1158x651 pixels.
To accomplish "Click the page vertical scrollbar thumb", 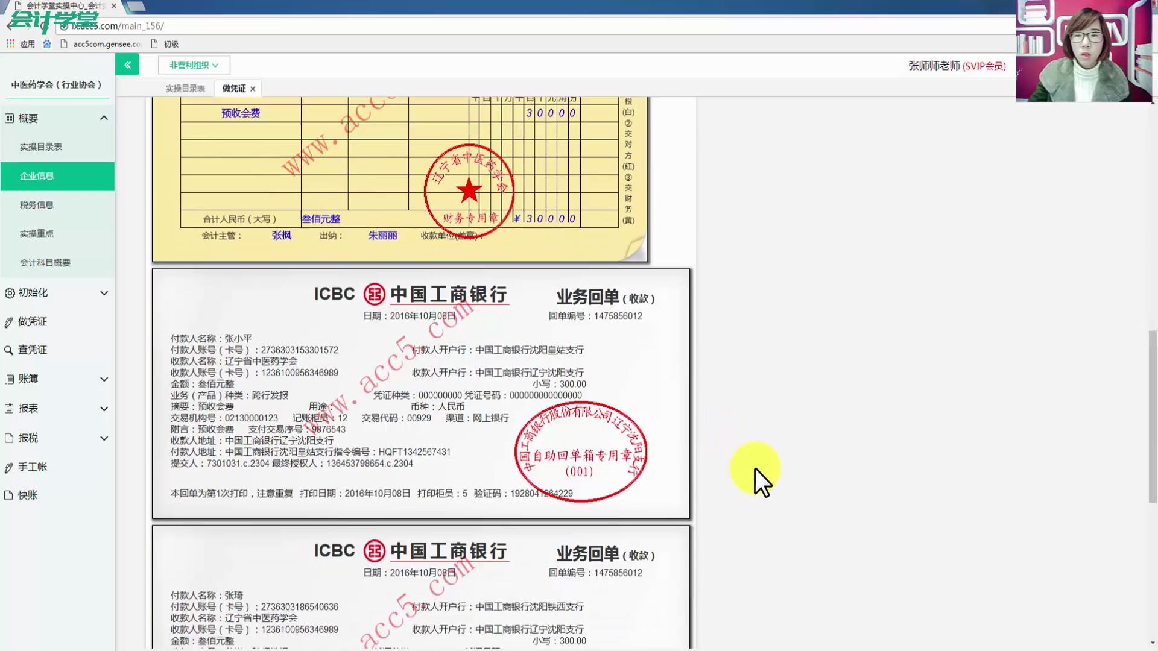I will pos(1153,416).
